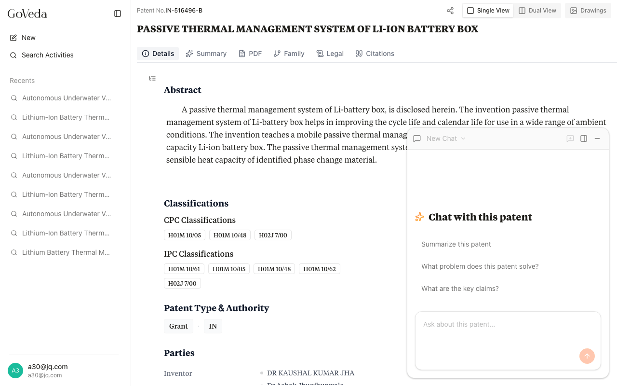
Task: Expand the New Chat dropdown
Action: pyautogui.click(x=446, y=138)
